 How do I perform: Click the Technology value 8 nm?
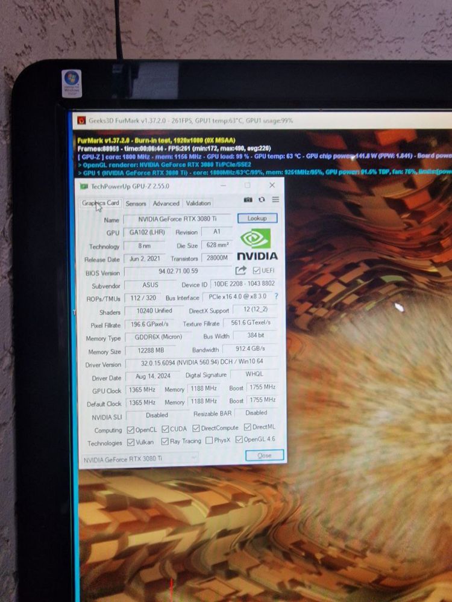click(x=145, y=246)
